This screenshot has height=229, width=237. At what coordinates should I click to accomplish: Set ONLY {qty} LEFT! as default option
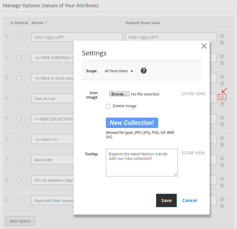point(19,37)
